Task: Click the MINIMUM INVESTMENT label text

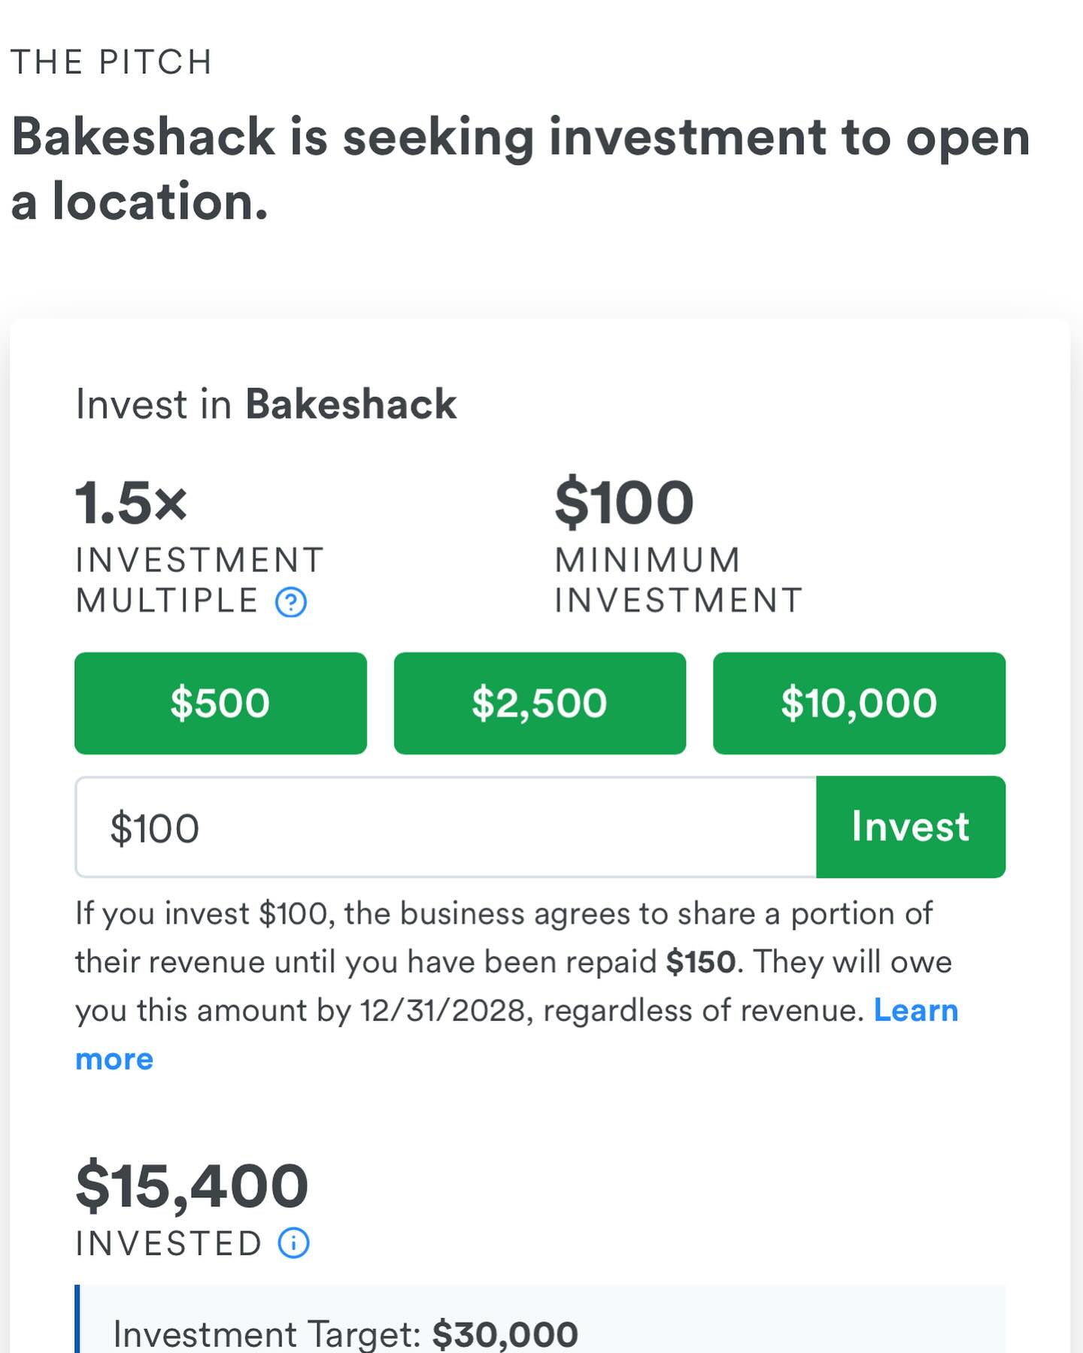Action: click(678, 580)
